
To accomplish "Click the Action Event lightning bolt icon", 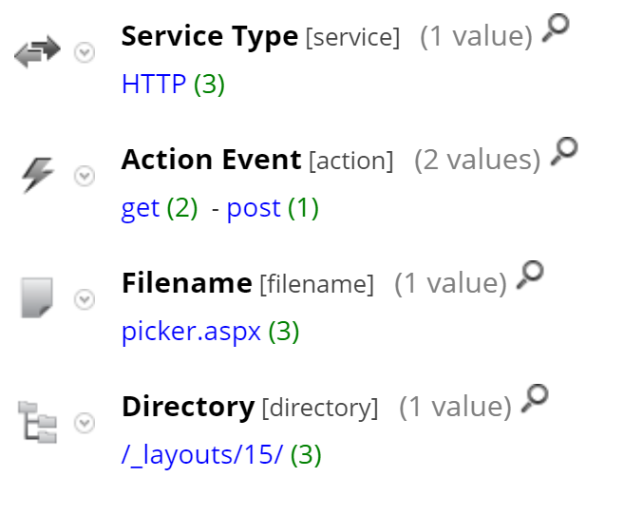I will 38,175.
